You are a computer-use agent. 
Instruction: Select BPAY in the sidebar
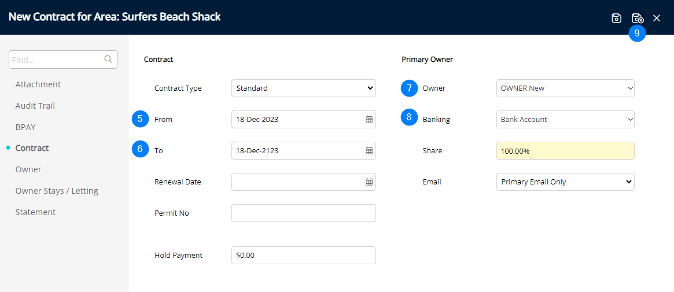[25, 127]
